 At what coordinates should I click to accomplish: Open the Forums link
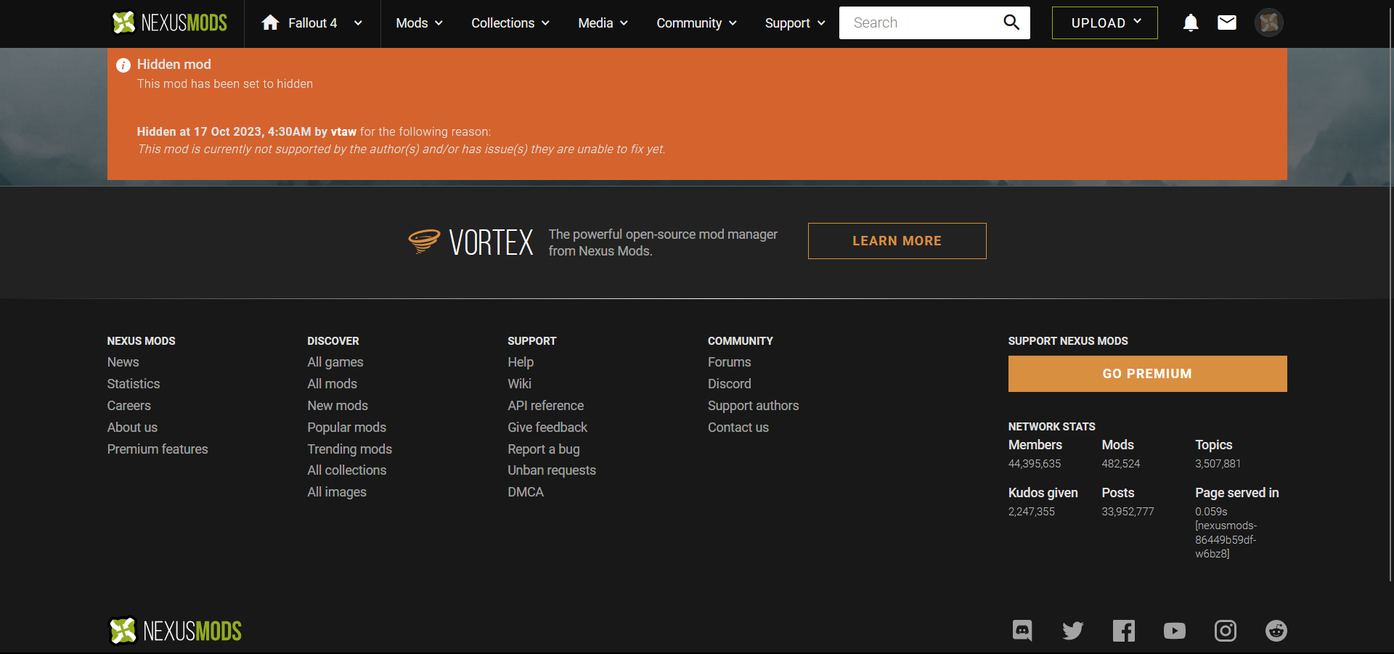730,362
